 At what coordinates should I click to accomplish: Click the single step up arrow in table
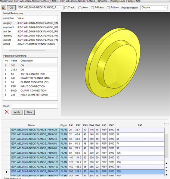tap(166, 167)
